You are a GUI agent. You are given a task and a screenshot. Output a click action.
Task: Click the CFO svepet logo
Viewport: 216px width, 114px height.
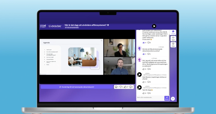click(x=43, y=26)
